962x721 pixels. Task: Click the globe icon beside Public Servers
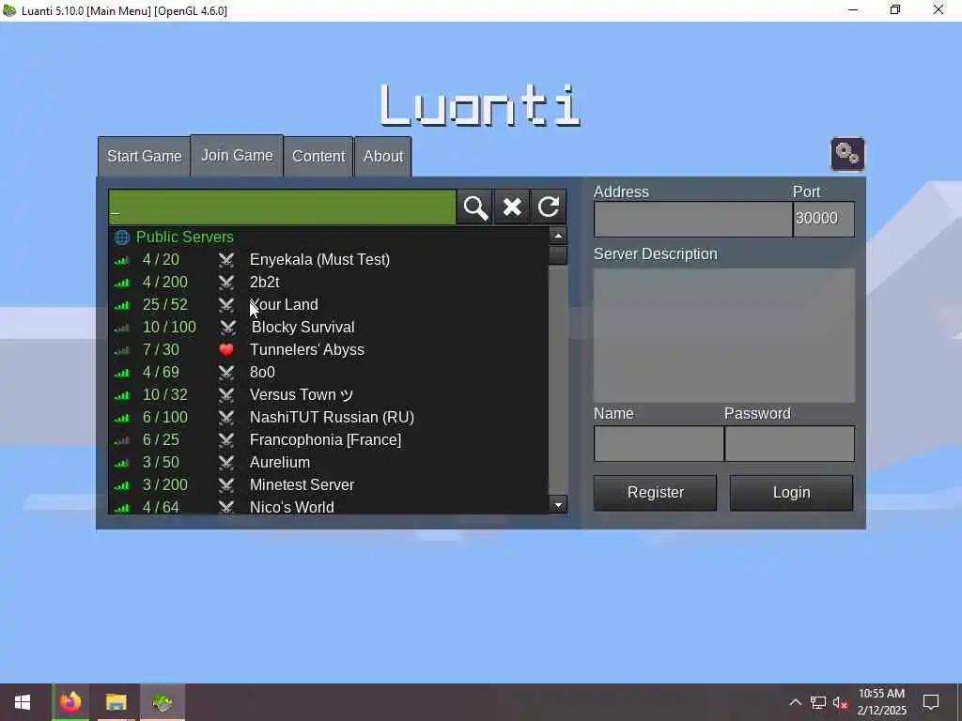click(122, 238)
